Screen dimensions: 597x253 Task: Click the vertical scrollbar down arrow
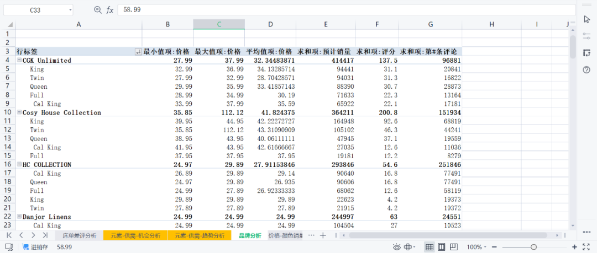coord(573,225)
